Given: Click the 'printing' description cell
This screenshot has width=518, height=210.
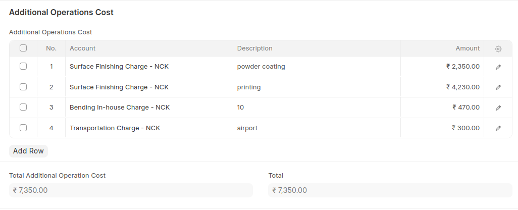Looking at the screenshot, I should 317,87.
